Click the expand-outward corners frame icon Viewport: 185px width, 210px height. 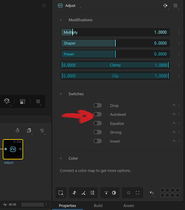click(x=137, y=193)
